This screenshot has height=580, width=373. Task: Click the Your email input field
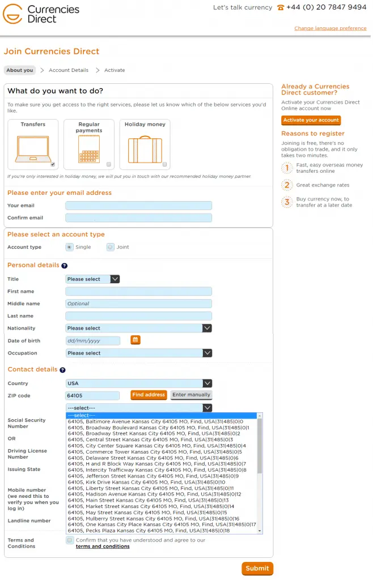[138, 206]
